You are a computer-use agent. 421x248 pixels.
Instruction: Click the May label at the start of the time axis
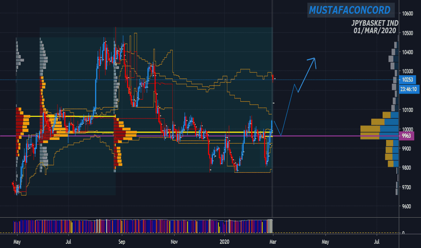point(17,242)
